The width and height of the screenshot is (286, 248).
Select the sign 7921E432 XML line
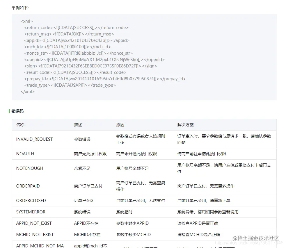click(91, 66)
